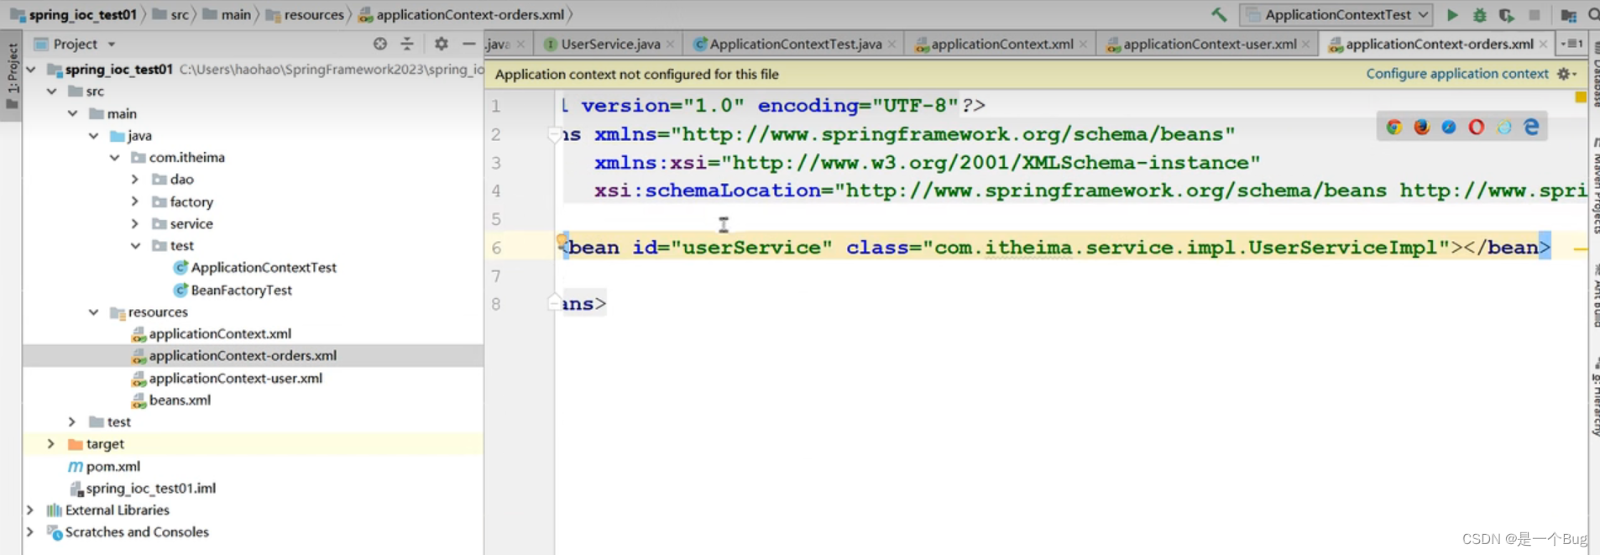The image size is (1600, 555).
Task: Collapse the main folder
Action: pos(73,113)
